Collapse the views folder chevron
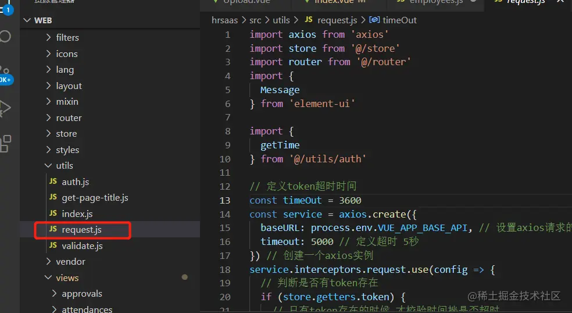Viewport: 572px width, 313px height. pyautogui.click(x=48, y=278)
